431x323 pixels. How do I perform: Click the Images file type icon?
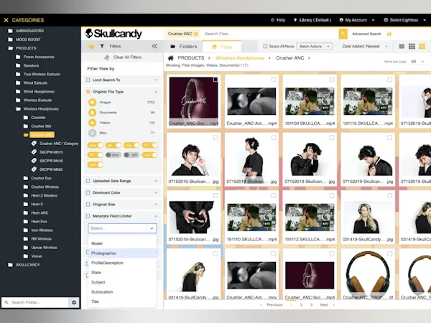point(93,103)
